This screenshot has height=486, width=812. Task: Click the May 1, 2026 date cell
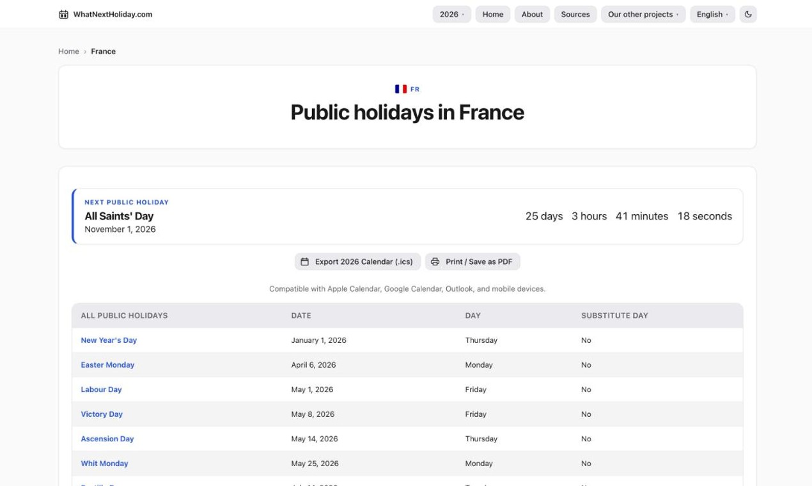coord(312,389)
